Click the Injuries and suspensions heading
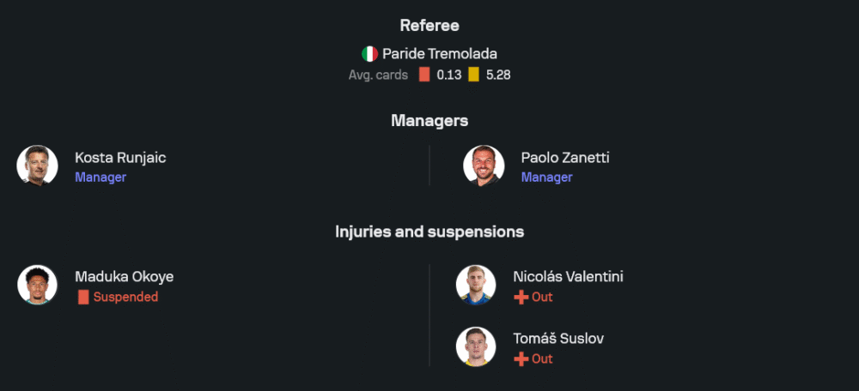859x391 pixels. [429, 232]
